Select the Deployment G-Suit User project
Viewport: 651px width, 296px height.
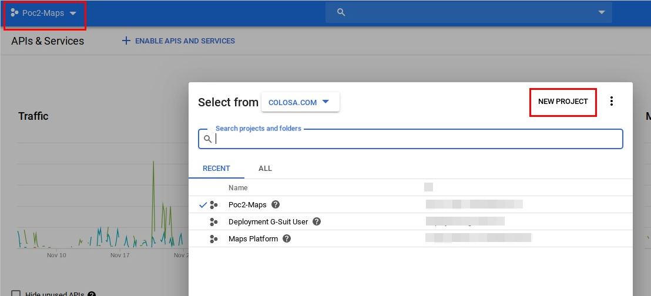tap(268, 222)
